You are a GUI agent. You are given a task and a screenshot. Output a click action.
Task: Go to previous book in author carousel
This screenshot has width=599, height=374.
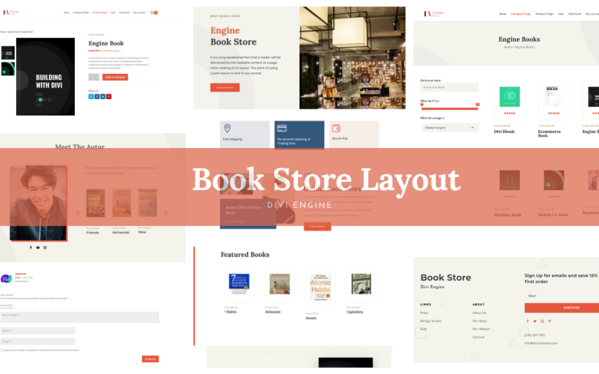click(78, 213)
